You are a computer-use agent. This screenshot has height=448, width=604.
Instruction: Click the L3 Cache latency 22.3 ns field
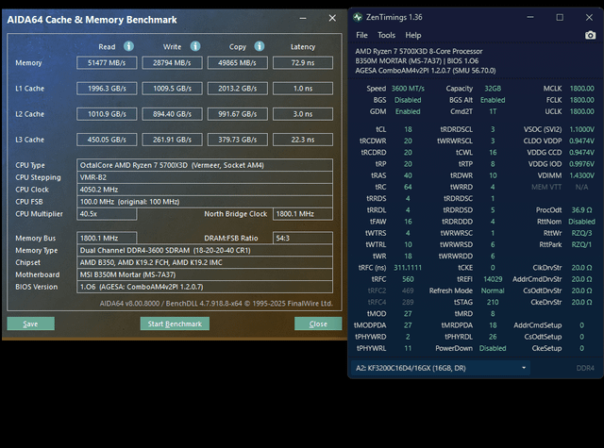tap(303, 140)
